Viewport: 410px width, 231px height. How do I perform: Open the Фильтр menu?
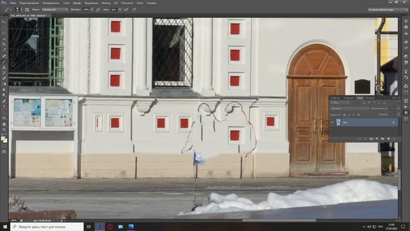[106, 3]
